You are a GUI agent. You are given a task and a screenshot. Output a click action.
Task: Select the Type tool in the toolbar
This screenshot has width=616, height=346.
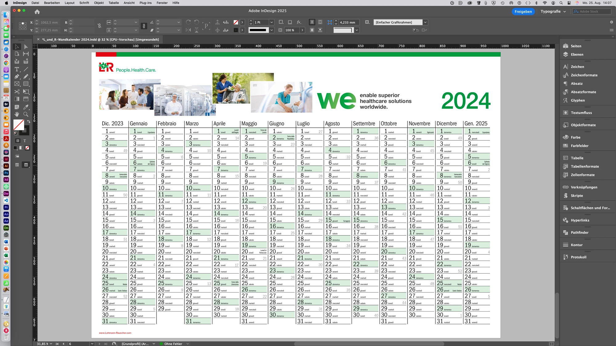[x=17, y=70]
